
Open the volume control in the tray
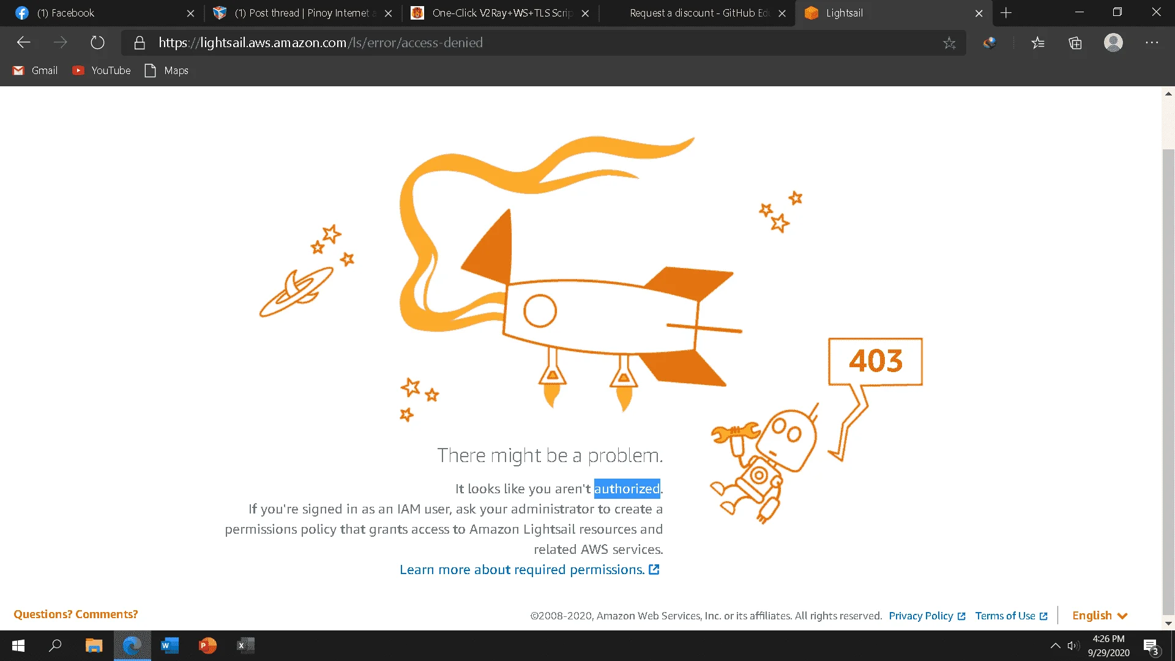coord(1073,646)
